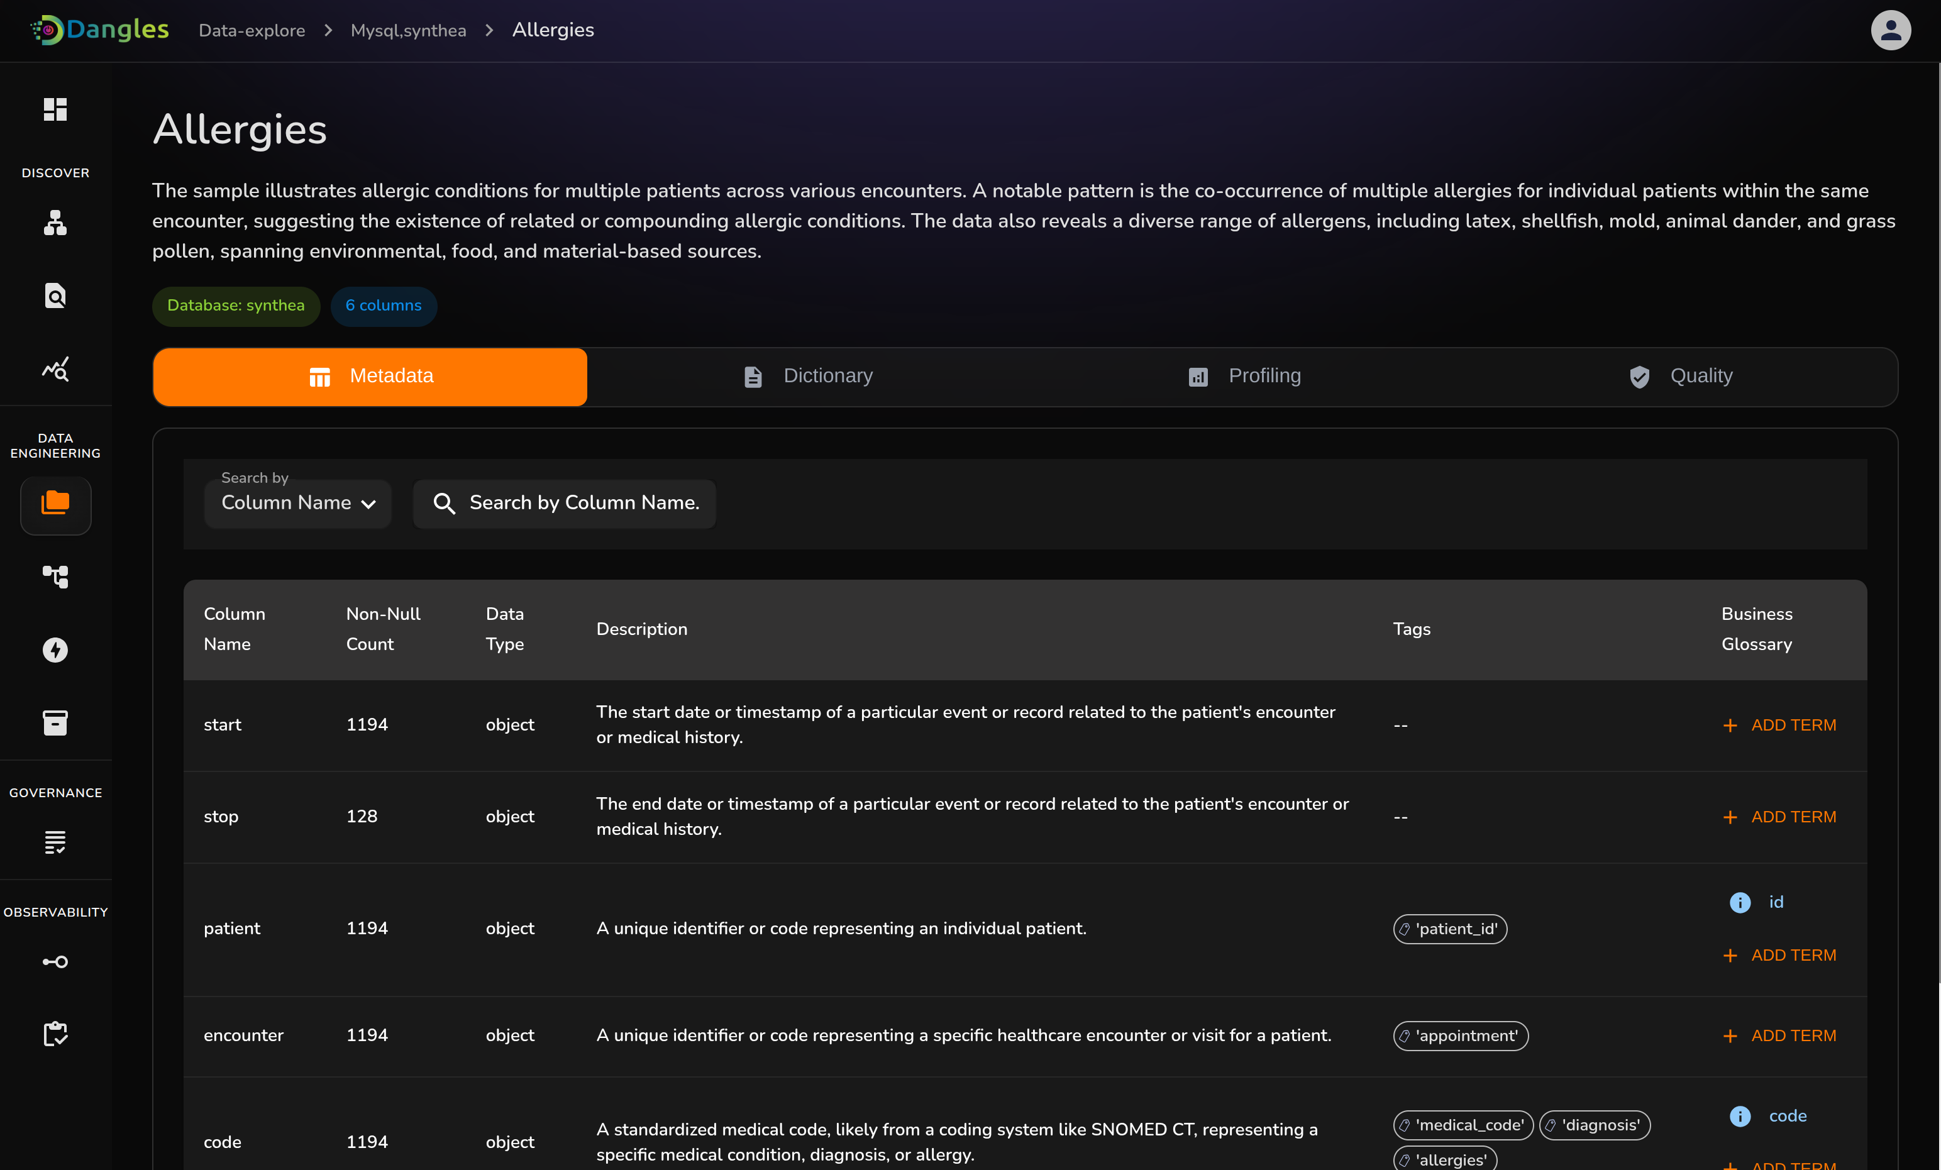Screen dimensions: 1941x1170
Task: Click the observability pipeline node icon
Action: [55, 961]
